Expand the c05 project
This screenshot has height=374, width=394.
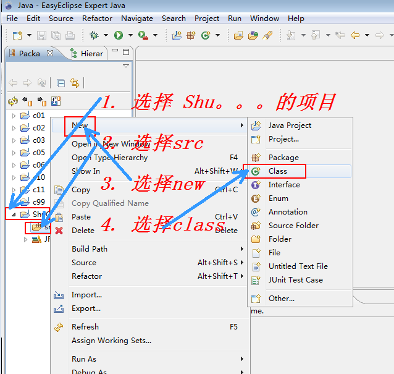14,153
